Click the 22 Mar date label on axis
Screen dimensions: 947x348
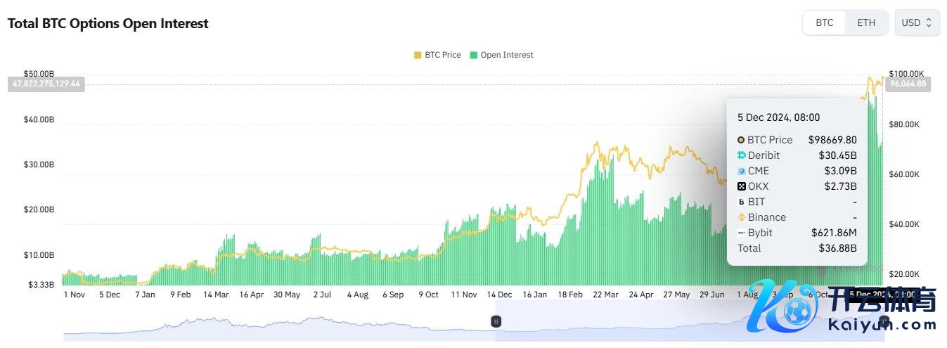(x=605, y=295)
